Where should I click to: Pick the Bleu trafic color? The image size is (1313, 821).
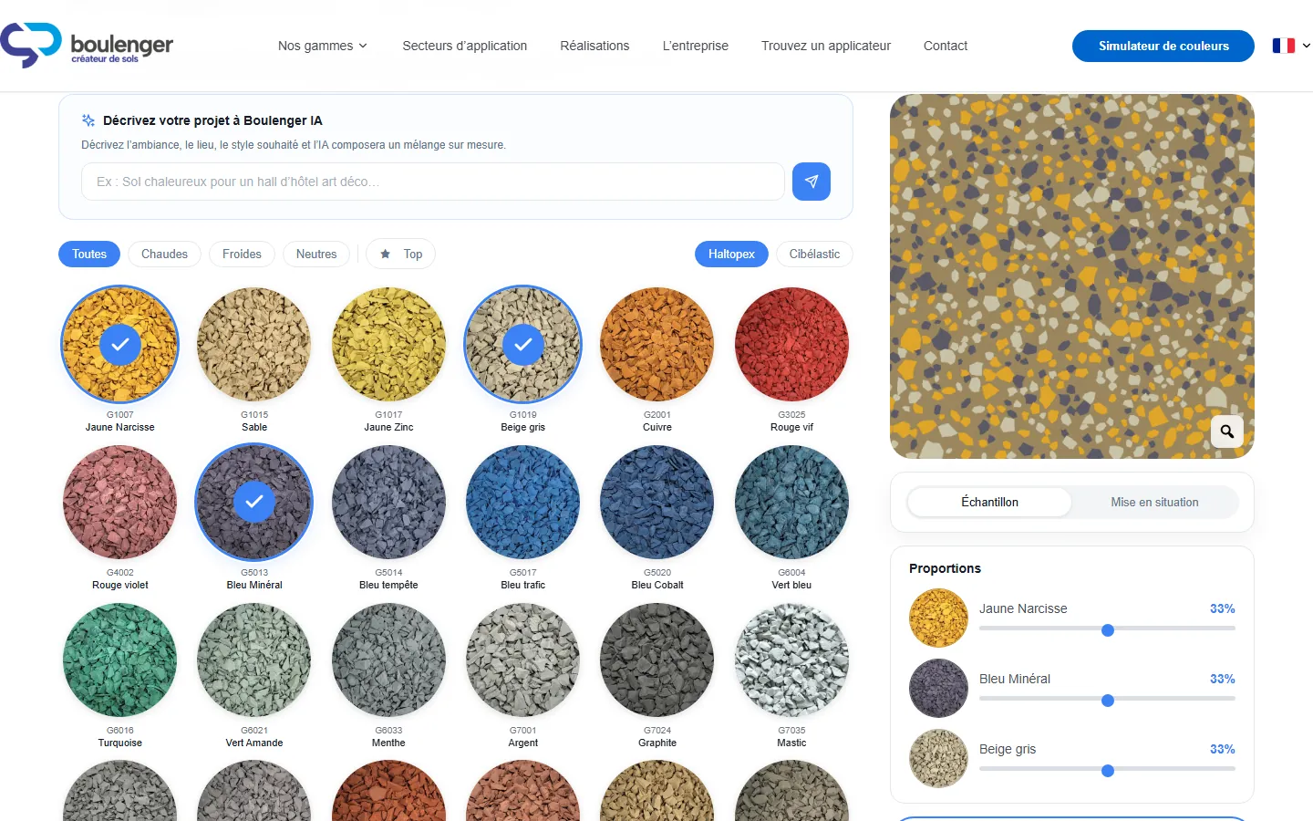point(523,503)
